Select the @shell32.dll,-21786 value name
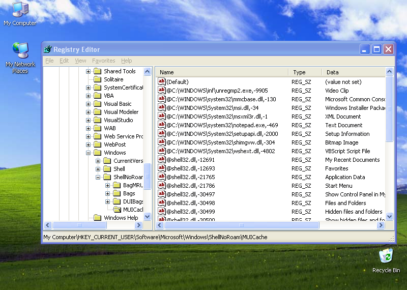Image resolution: width=407 pixels, height=290 pixels. (x=190, y=186)
